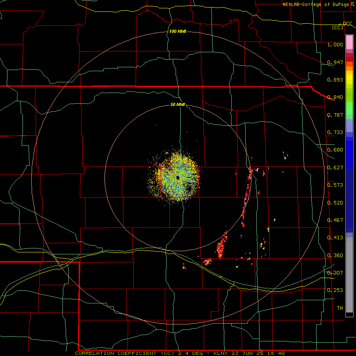
Task: Click the 0.573 scale value
Action: 335,185
